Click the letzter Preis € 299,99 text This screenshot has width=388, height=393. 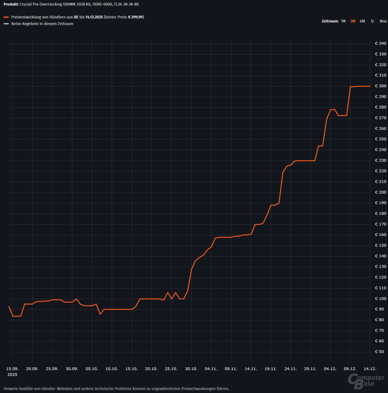(124, 17)
